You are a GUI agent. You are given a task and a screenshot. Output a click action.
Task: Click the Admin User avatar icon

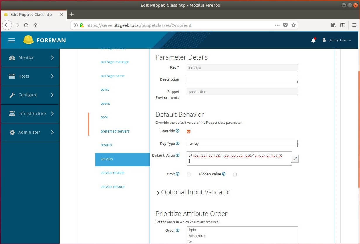pos(324,40)
